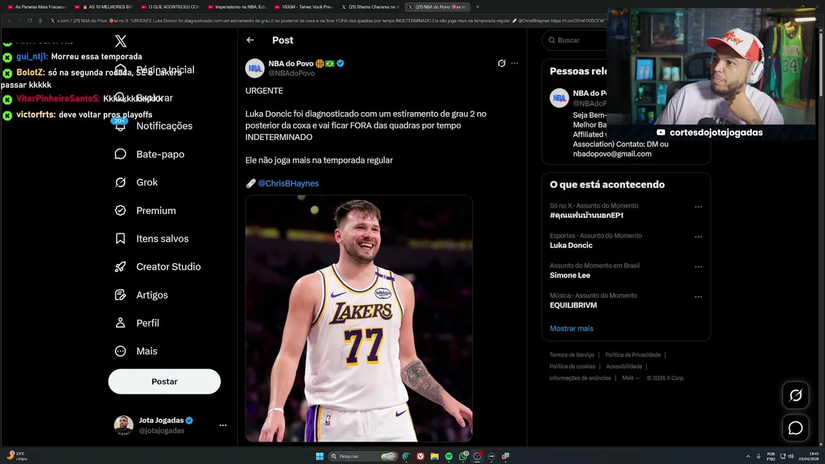Open options for the hashtag EP1 trend
Screen dimensions: 825x464
click(698, 207)
